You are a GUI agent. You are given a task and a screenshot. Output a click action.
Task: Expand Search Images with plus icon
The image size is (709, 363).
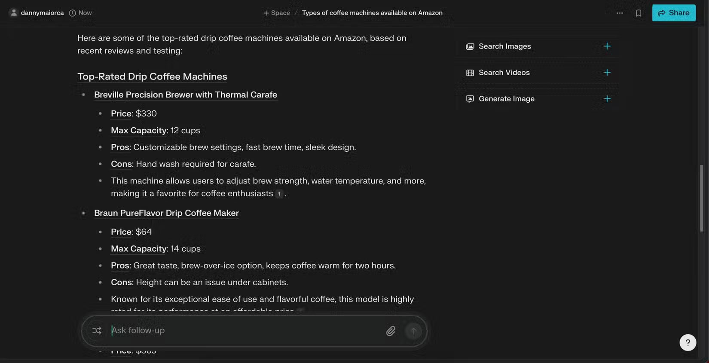click(607, 46)
